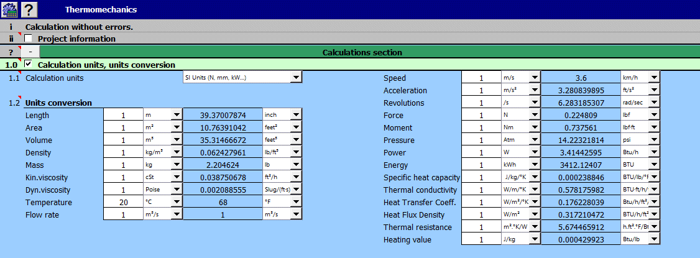Toggle the Project information checkbox
Viewport: 700px width, 258px height.
(29, 39)
